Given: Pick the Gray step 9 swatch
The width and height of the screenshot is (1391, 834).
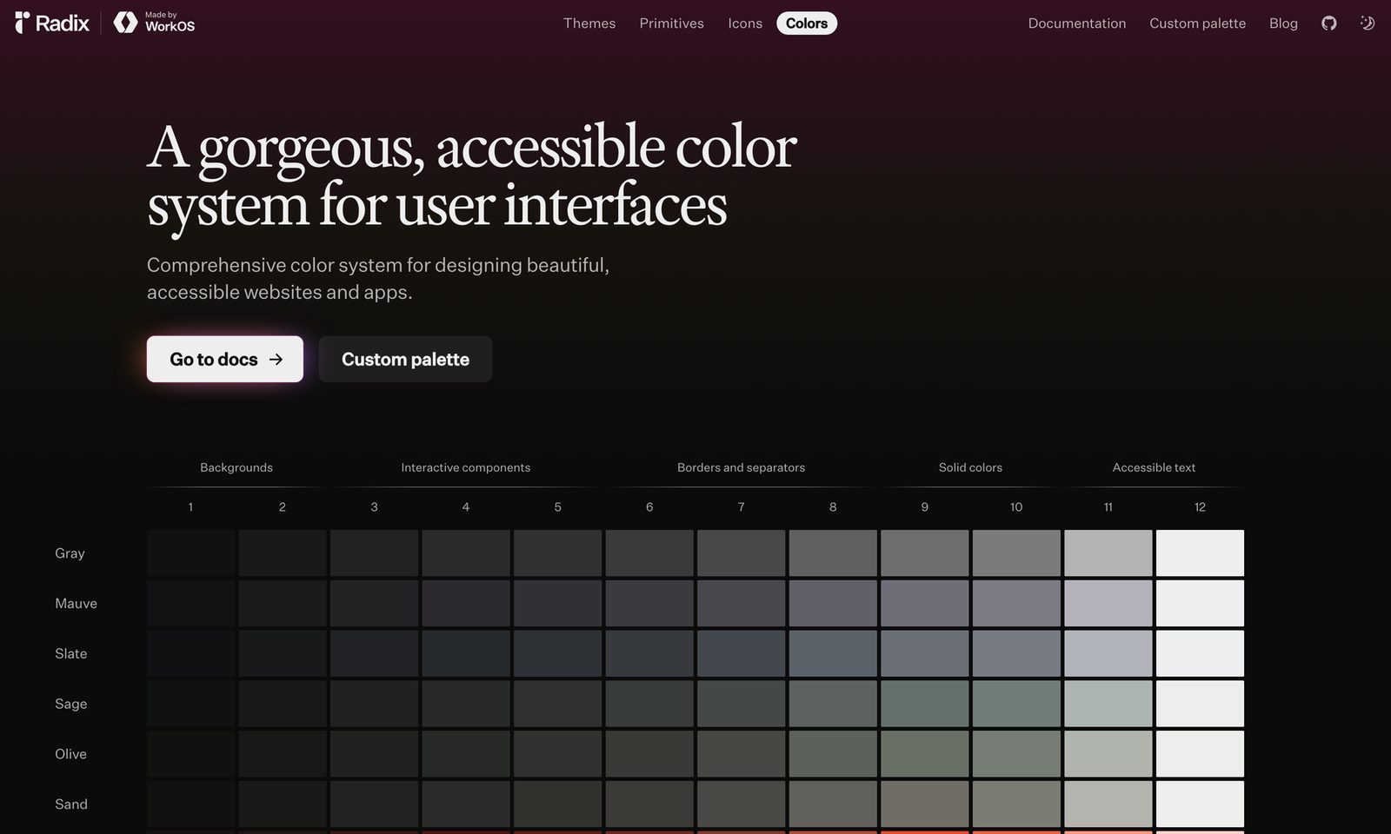Looking at the screenshot, I should click(924, 553).
